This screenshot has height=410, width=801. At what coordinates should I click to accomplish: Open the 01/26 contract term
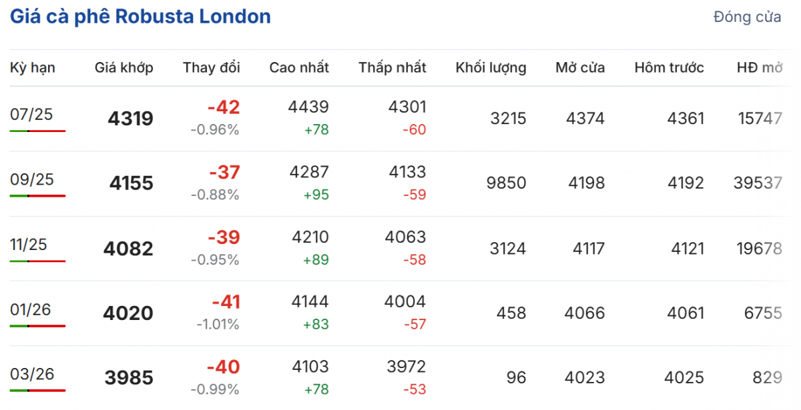click(31, 309)
